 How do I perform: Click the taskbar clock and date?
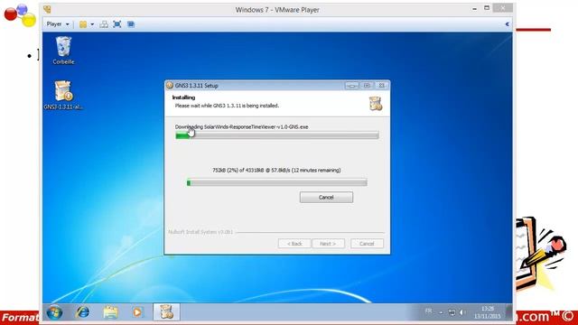click(488, 312)
